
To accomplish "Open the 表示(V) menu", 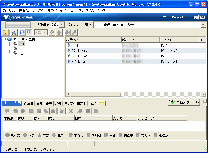I will pyautogui.click(x=38, y=10).
